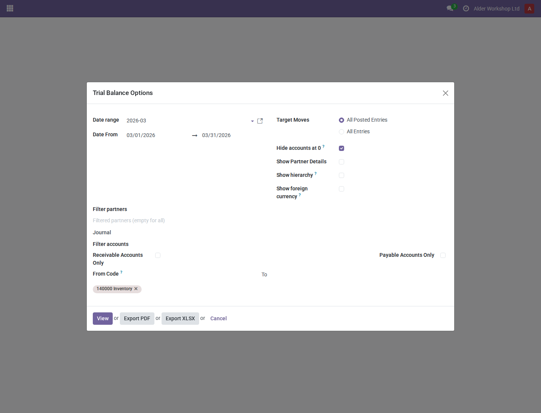541x413 pixels.
Task: Expand the Date range dropdown arrow
Action: 252,121
